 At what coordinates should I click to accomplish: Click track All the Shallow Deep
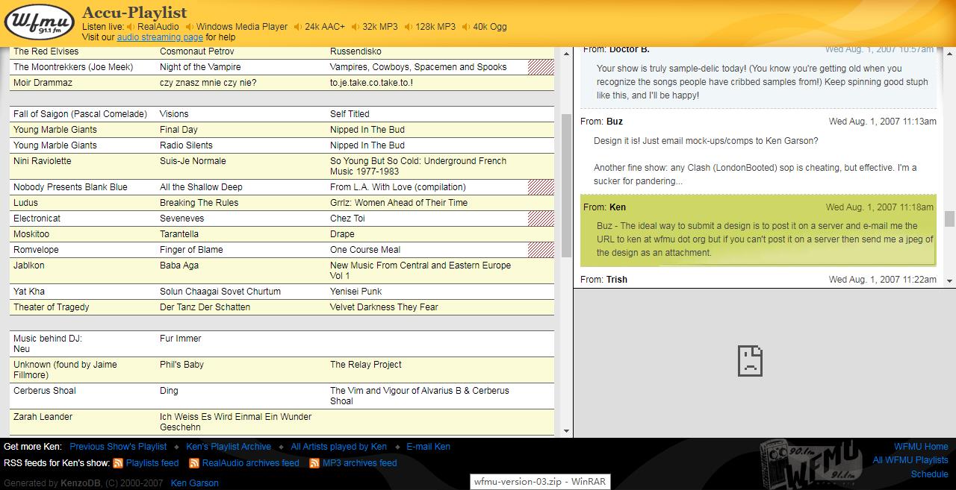pyautogui.click(x=201, y=187)
